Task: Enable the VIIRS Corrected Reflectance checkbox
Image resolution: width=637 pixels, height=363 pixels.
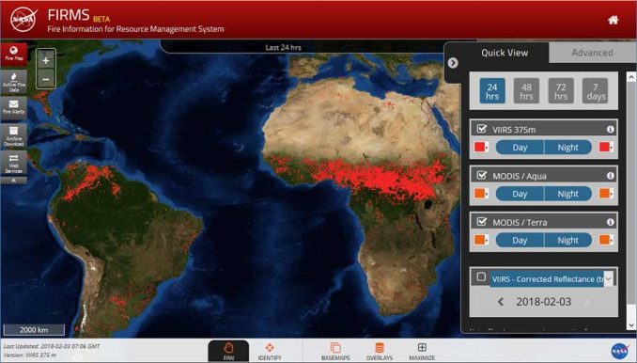Action: [481, 276]
